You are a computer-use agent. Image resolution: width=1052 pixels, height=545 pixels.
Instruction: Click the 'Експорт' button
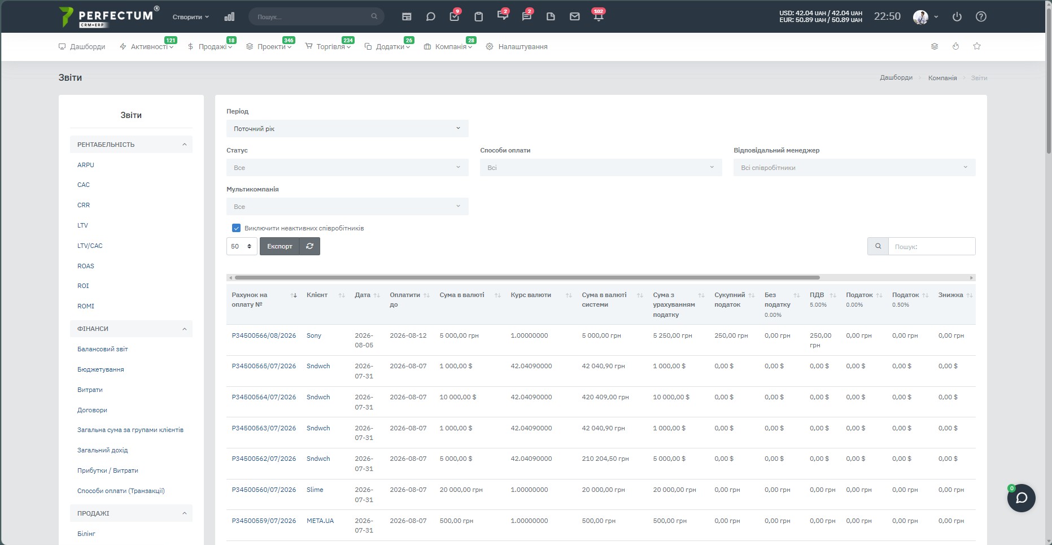280,246
